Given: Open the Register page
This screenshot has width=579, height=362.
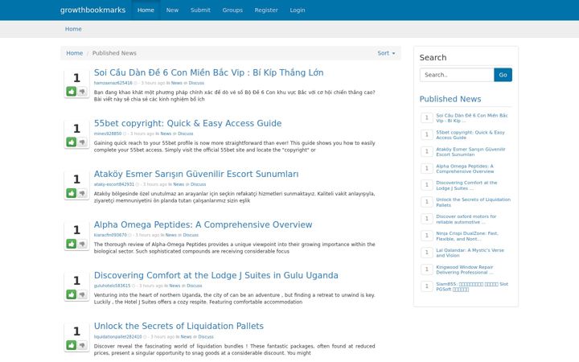Looking at the screenshot, I should click(x=266, y=10).
